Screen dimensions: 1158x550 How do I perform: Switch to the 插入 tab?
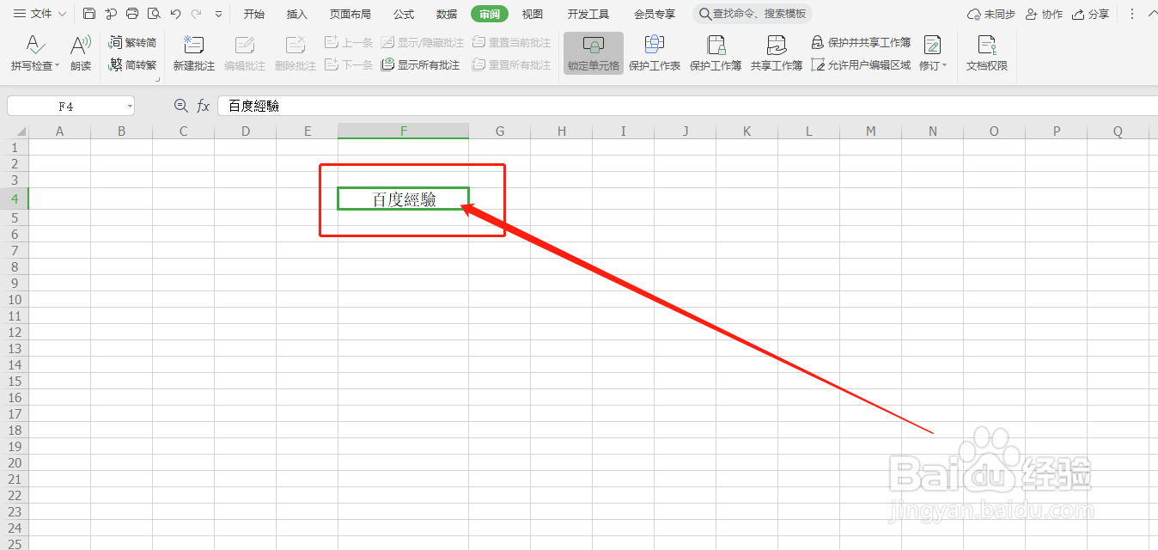[297, 14]
